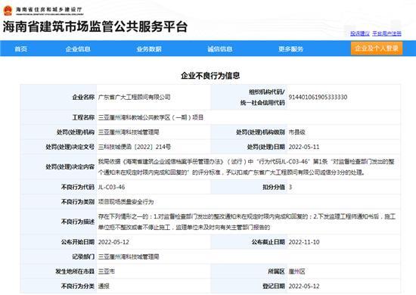This screenshot has width=416, height=295.
Task: Click the 扣分分值 field label
Action: (x=274, y=187)
